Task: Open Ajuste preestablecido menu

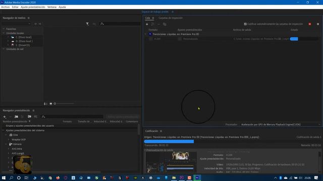Action: coord(33,7)
